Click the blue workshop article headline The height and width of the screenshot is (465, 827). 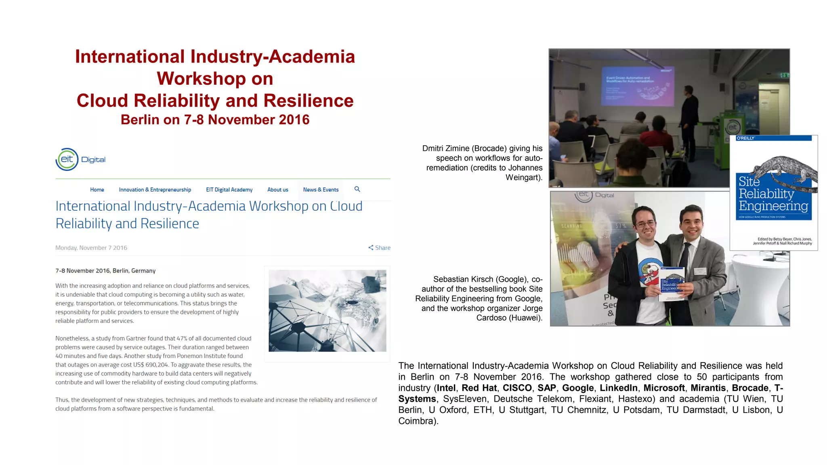click(x=209, y=215)
